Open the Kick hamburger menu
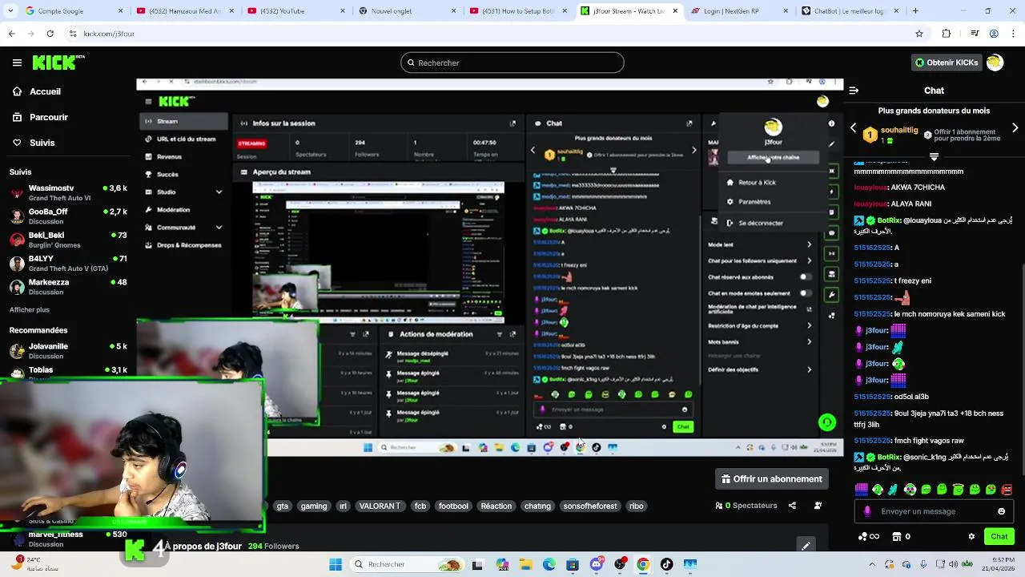The height and width of the screenshot is (577, 1025). pyautogui.click(x=17, y=63)
